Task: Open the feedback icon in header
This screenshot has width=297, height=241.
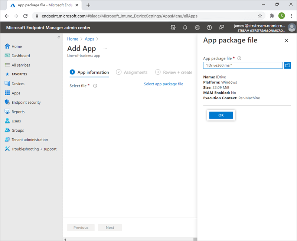Action: click(x=222, y=28)
